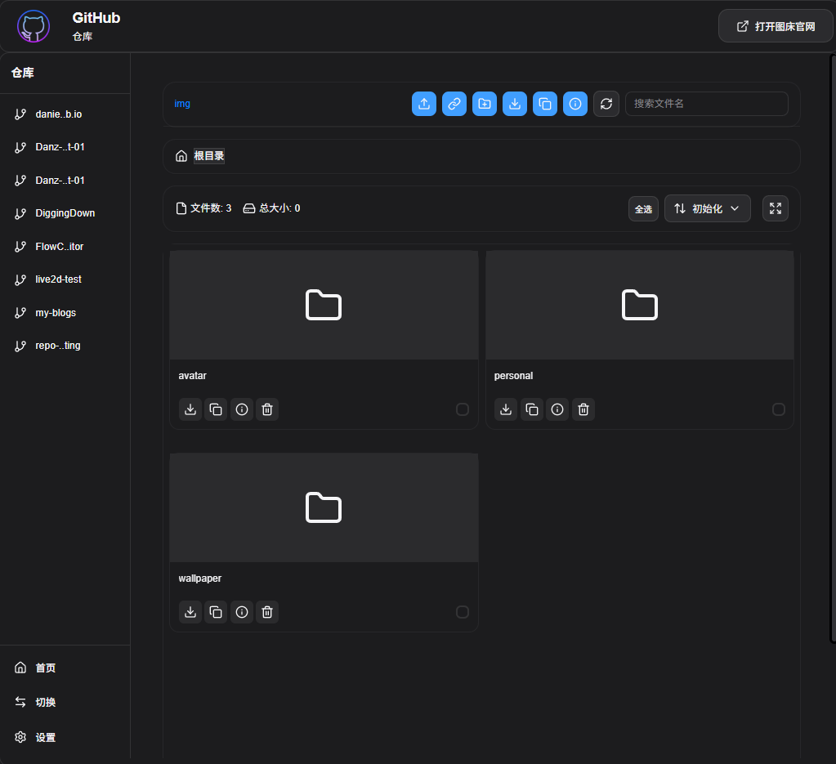Delete the wallpaper folder using the trash icon
Image resolution: width=836 pixels, height=764 pixels.
[267, 611]
